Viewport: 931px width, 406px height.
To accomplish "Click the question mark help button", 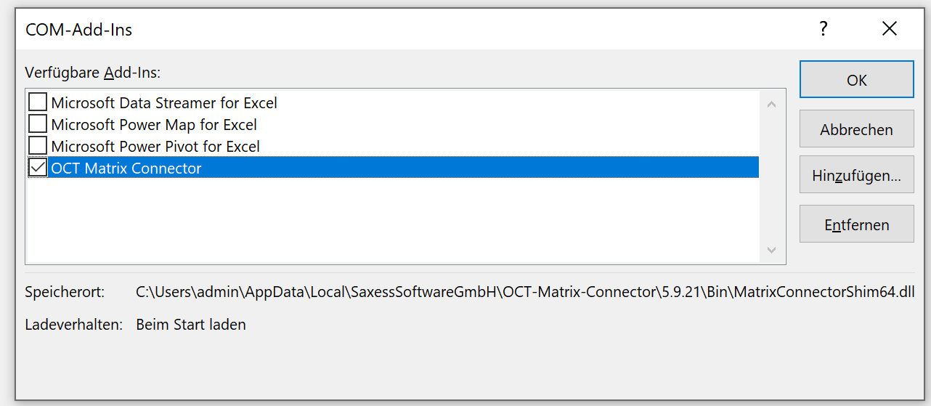I will pyautogui.click(x=823, y=29).
